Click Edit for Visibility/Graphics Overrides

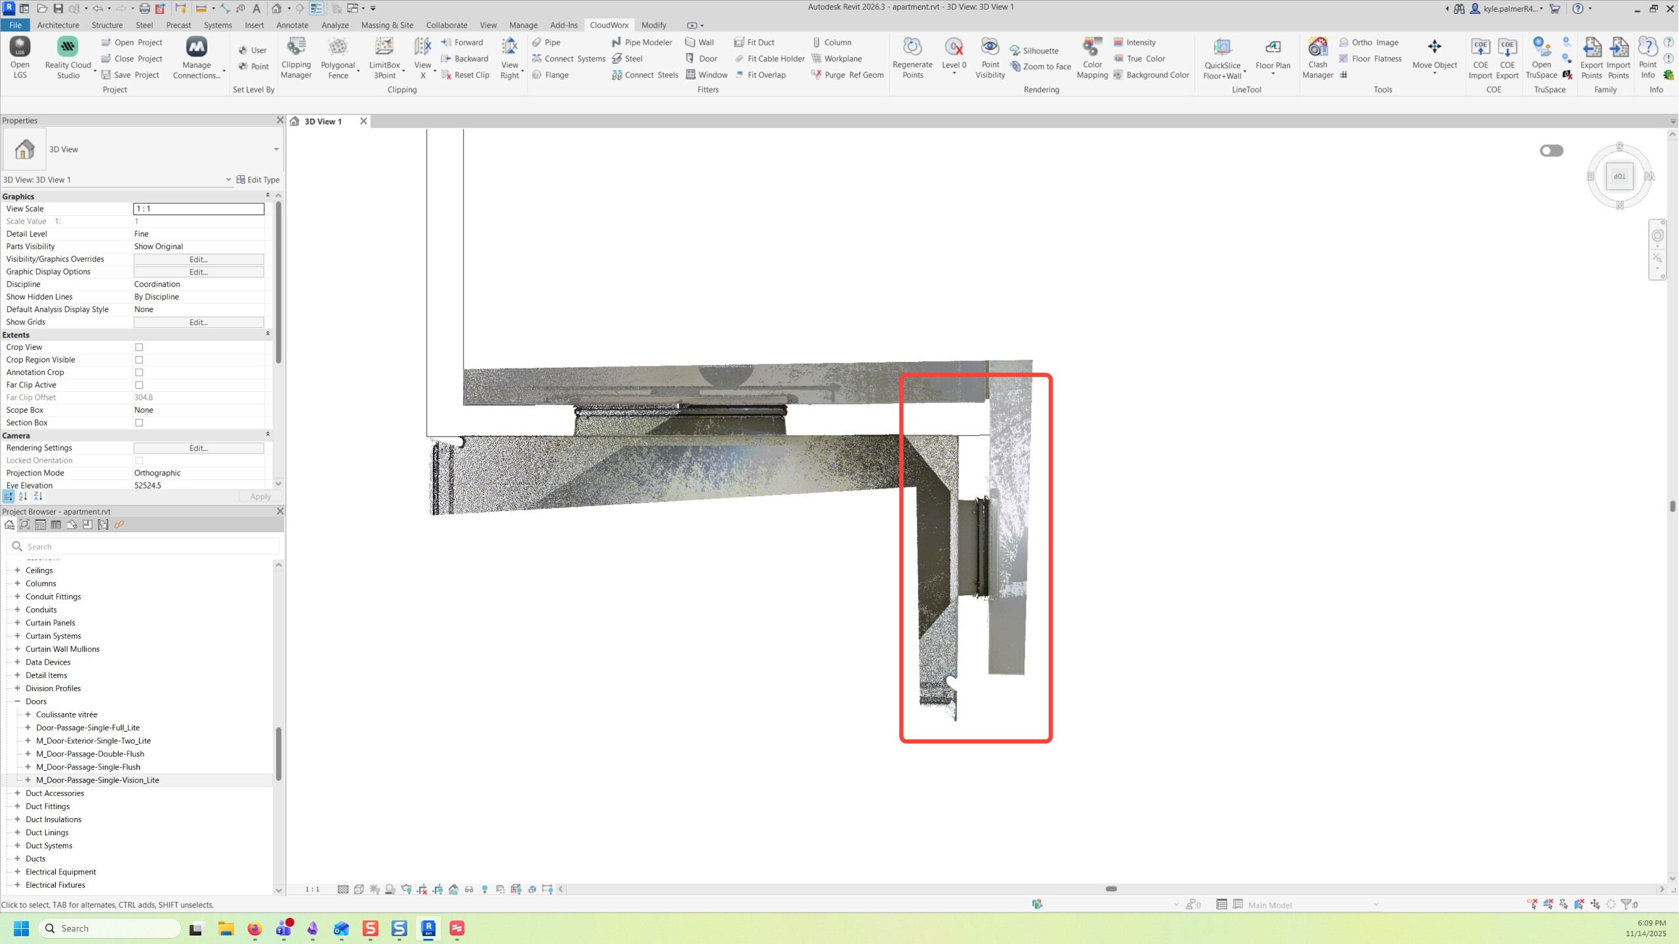coord(199,260)
